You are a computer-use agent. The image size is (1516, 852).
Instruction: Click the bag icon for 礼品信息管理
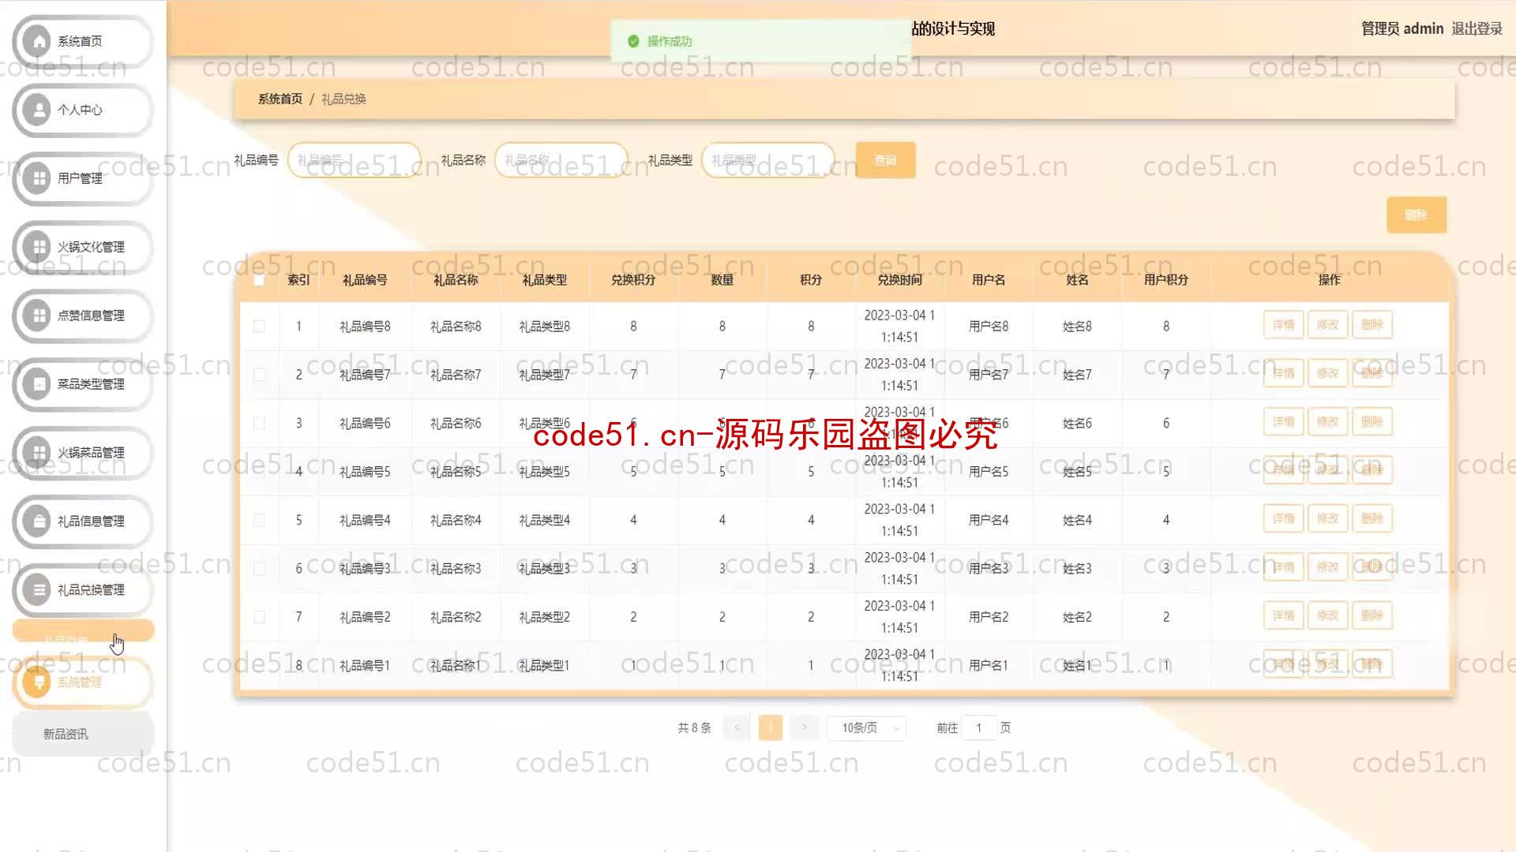pyautogui.click(x=37, y=521)
